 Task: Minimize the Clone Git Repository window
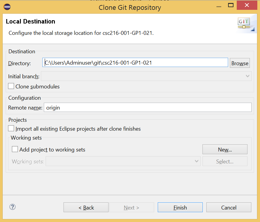pos(219,5)
